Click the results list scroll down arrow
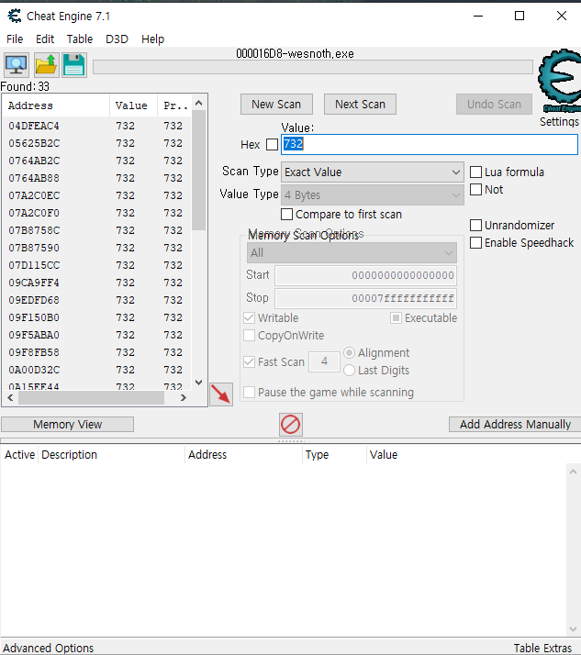 pyautogui.click(x=198, y=383)
